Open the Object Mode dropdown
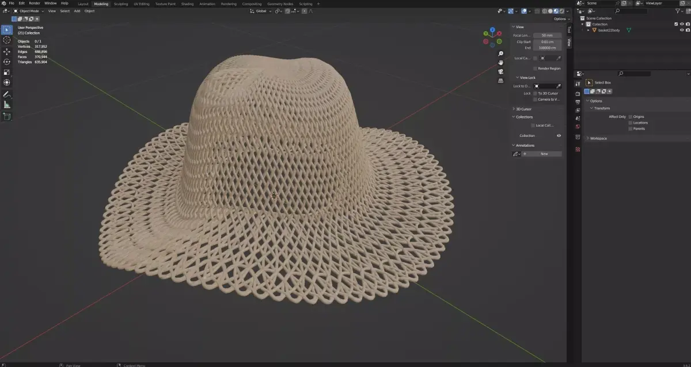This screenshot has width=691, height=367. [x=29, y=11]
